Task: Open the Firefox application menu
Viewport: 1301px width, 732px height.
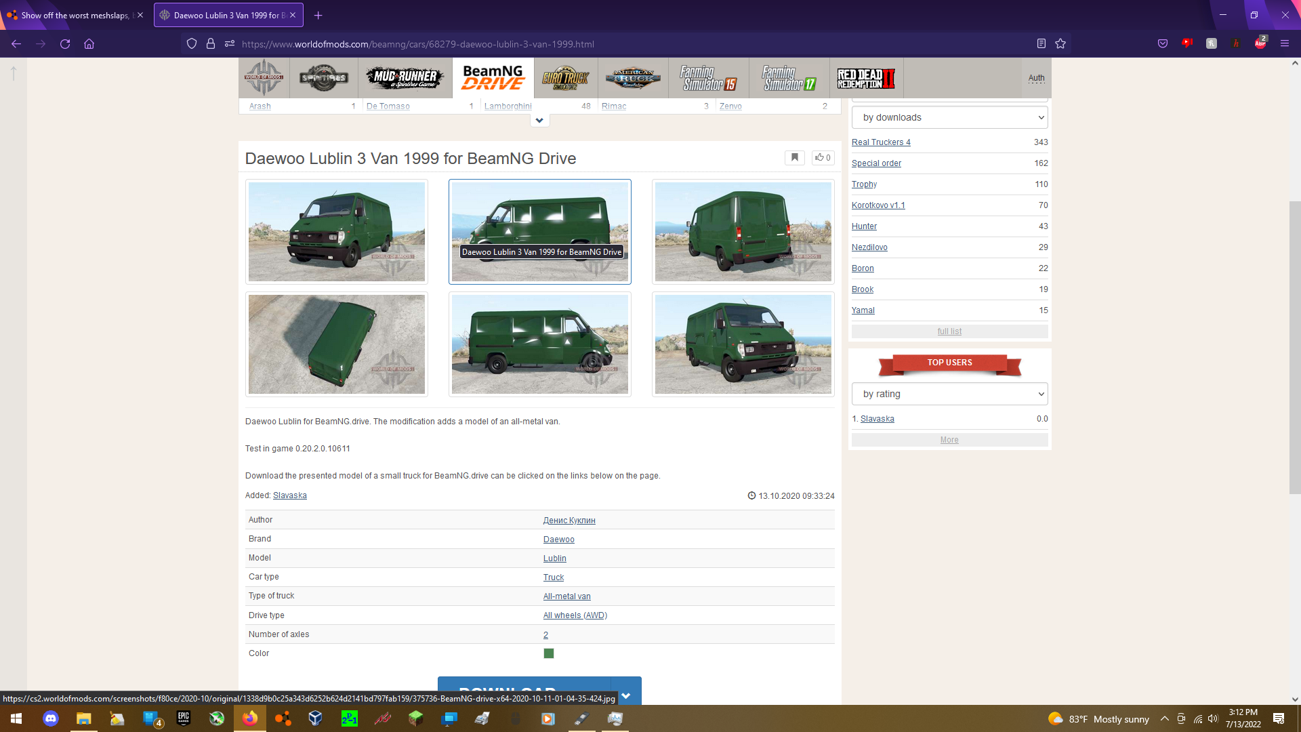Action: point(1285,43)
